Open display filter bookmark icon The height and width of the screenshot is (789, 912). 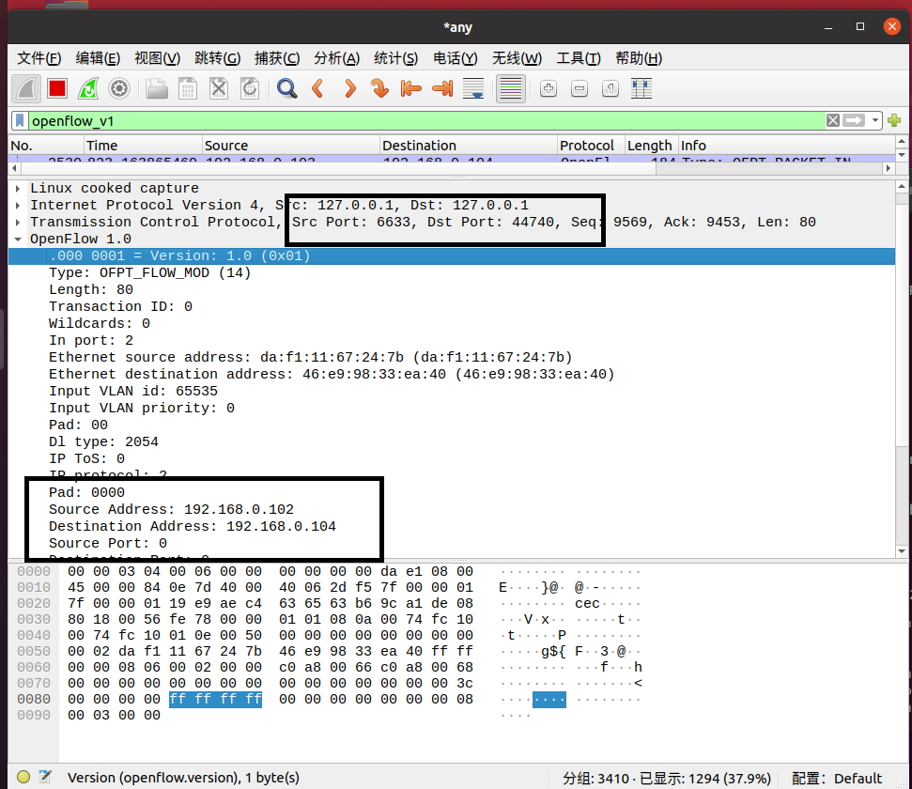20,120
